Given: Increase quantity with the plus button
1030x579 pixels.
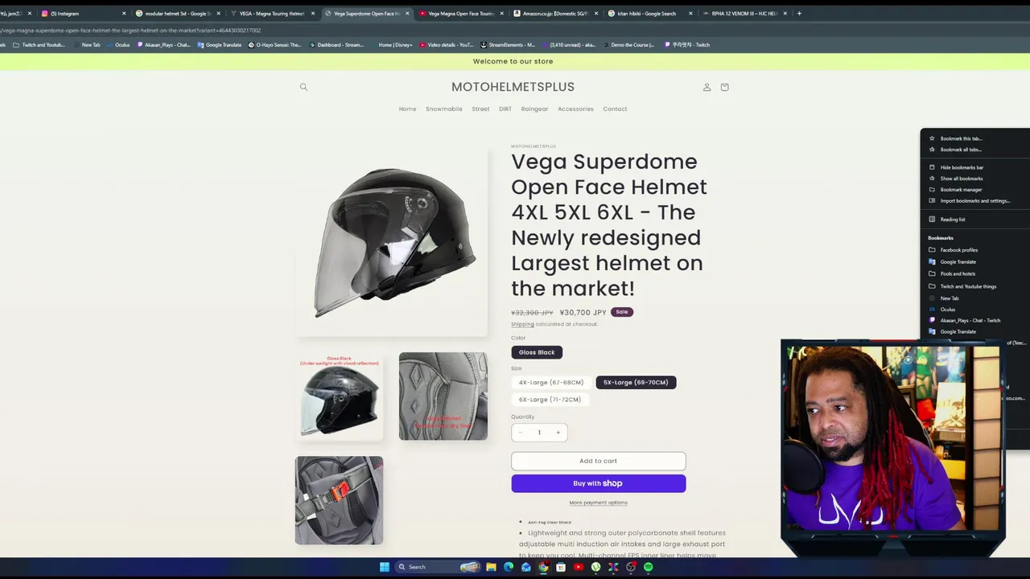Looking at the screenshot, I should point(558,433).
